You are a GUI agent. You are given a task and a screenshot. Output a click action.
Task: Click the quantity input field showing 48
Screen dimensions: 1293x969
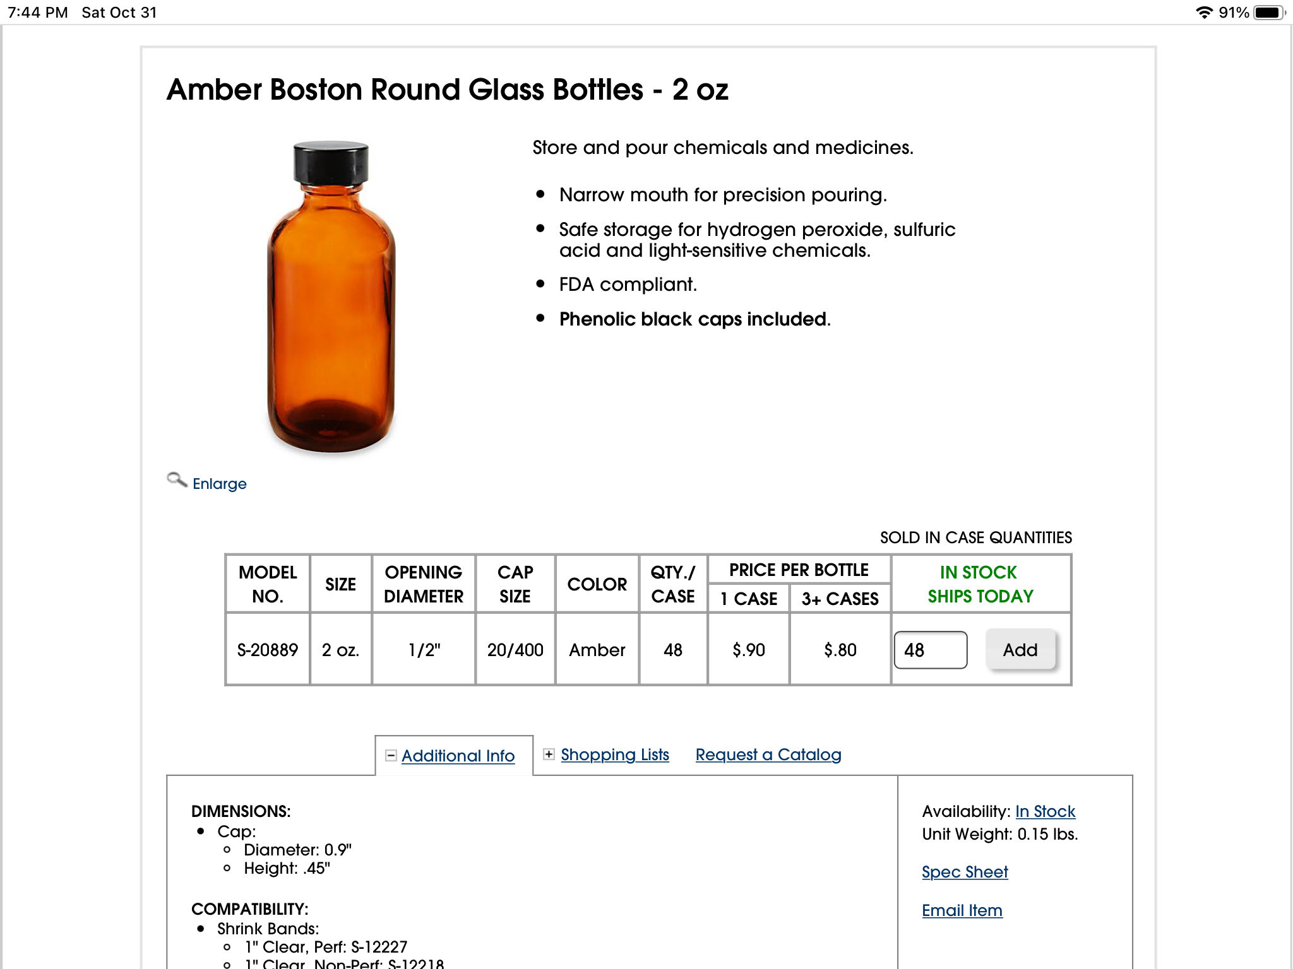[x=930, y=650]
